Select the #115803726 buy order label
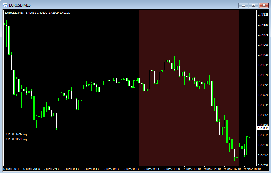The height and width of the screenshot is (173, 271). 16,134
